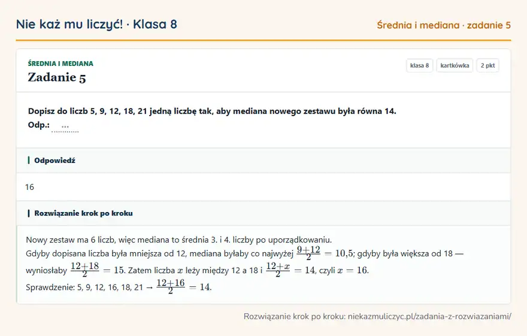
Task: Click the check fraction (12+16)/2 = 14
Action: point(184,287)
